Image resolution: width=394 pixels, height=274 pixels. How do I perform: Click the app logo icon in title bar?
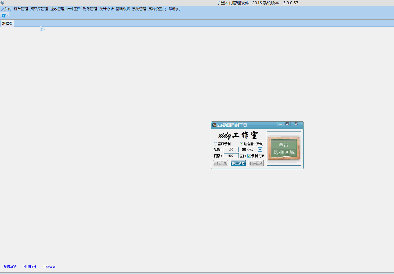[2, 3]
